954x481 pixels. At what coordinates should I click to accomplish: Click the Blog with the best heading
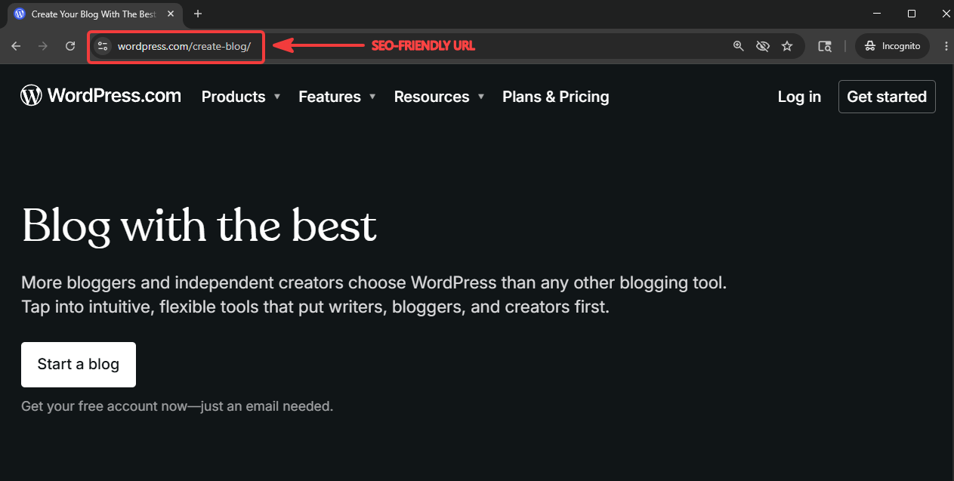click(x=199, y=226)
